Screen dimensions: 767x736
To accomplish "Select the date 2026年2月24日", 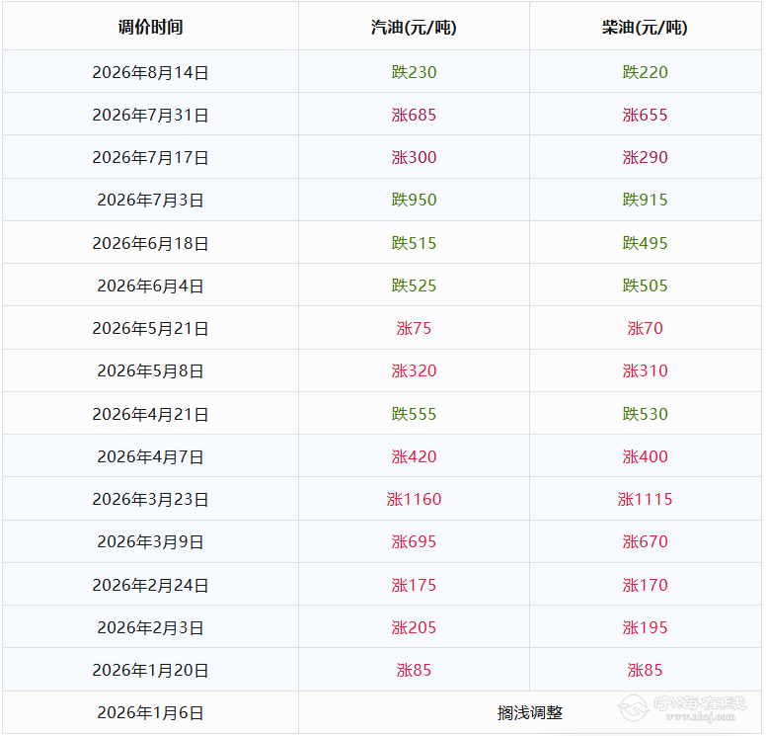I will coord(150,585).
